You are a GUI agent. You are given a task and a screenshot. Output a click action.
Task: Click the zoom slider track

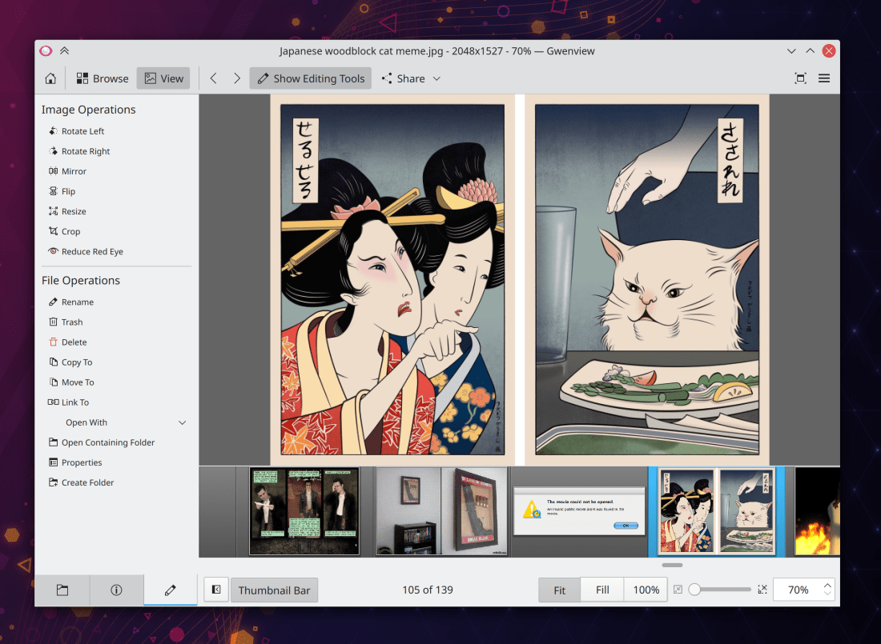pyautogui.click(x=725, y=590)
